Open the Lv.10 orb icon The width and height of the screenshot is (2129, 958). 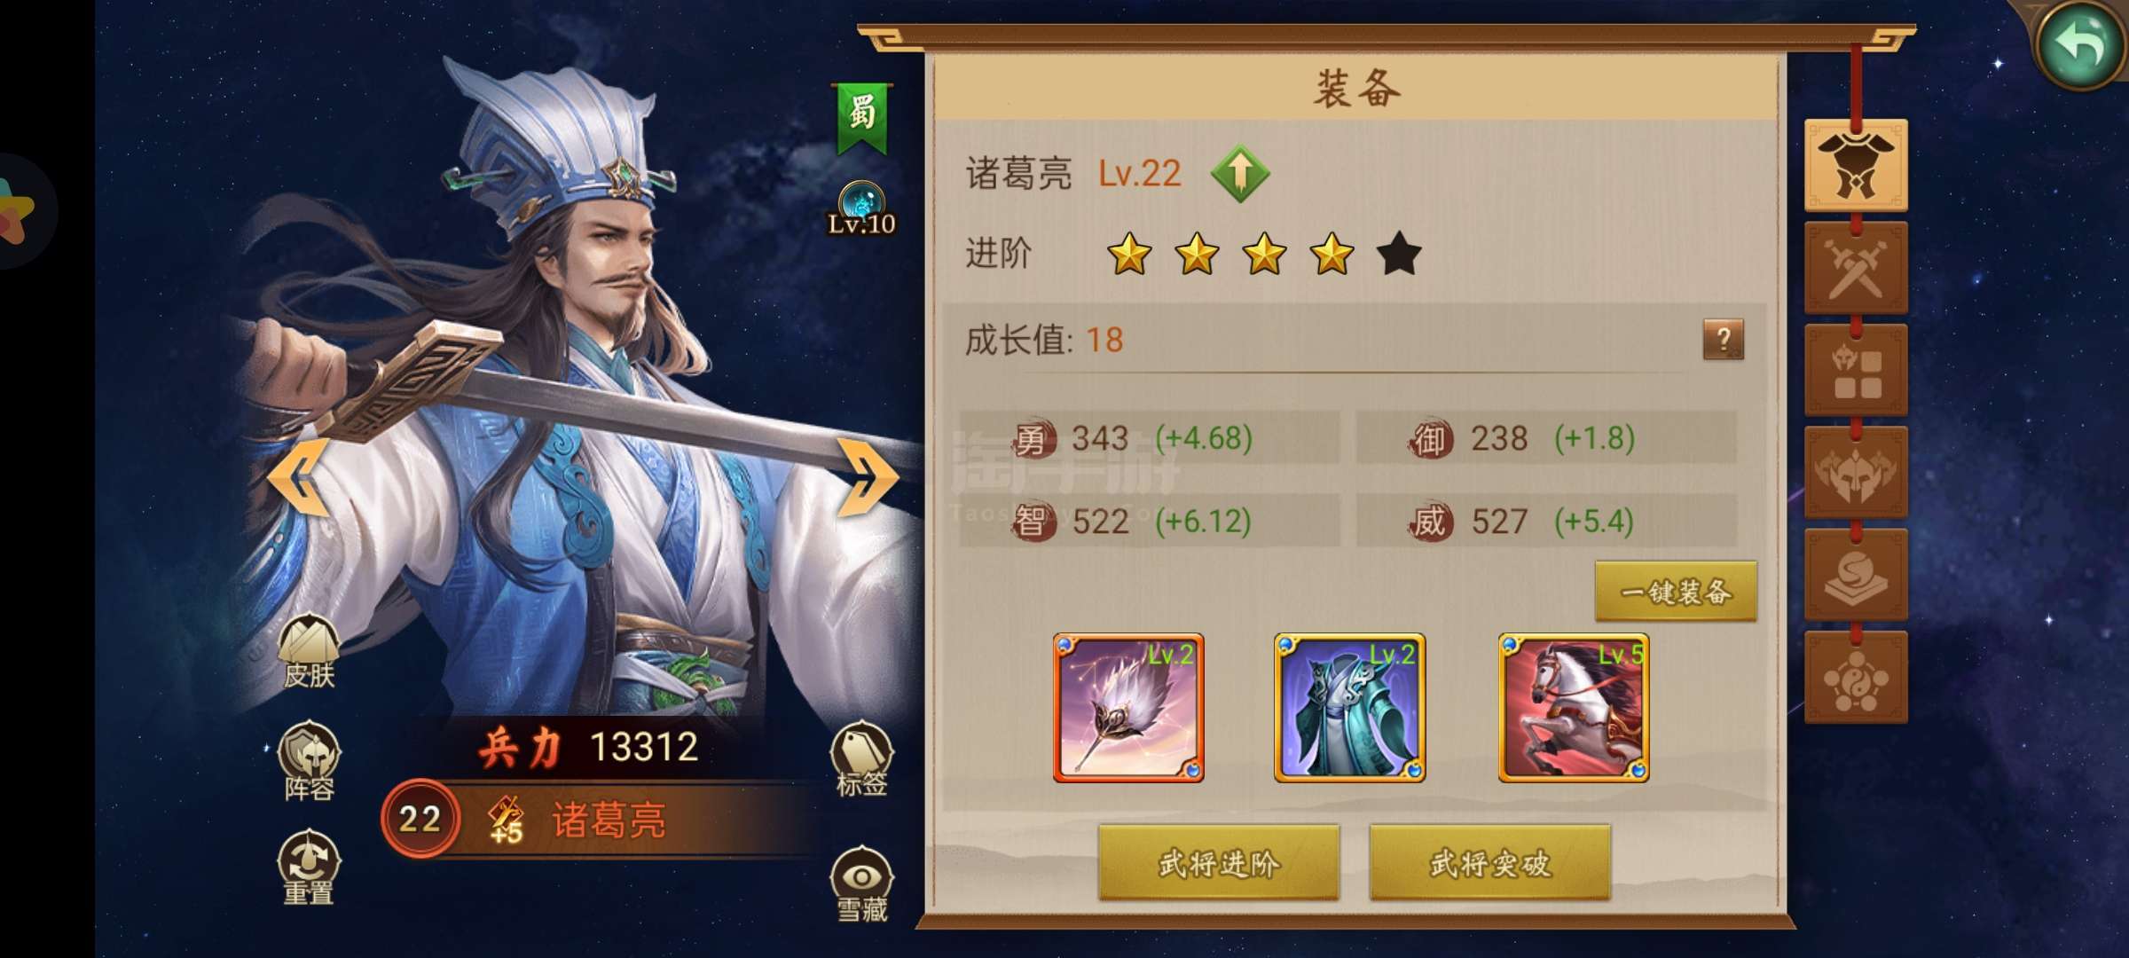tap(861, 208)
